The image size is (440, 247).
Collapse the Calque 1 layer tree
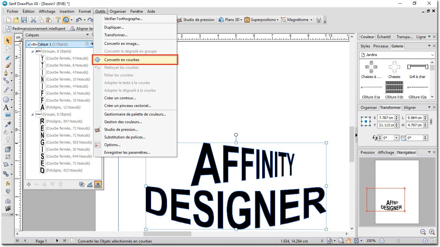tap(29, 44)
